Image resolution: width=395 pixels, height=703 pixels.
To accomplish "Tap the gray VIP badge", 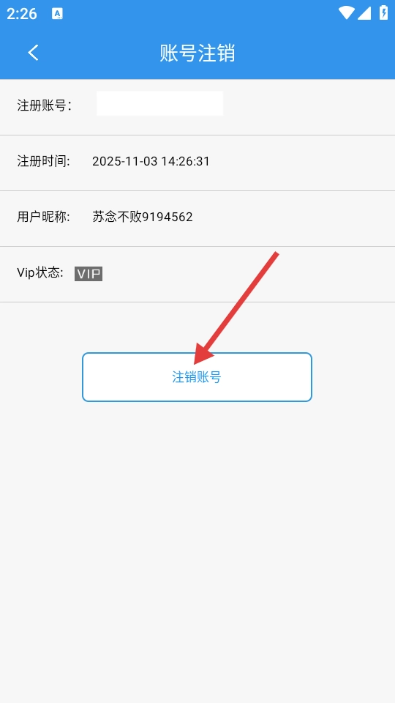I will 89,273.
